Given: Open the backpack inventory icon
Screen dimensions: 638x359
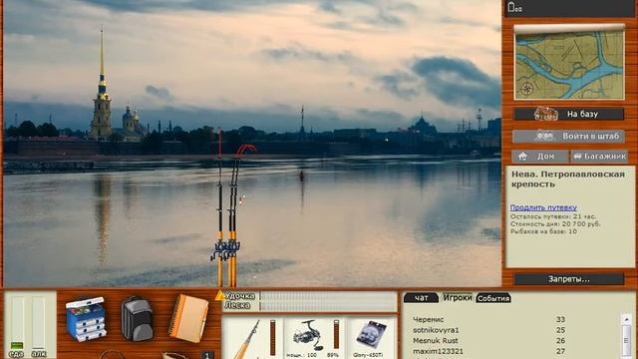Looking at the screenshot, I should pos(137,319).
